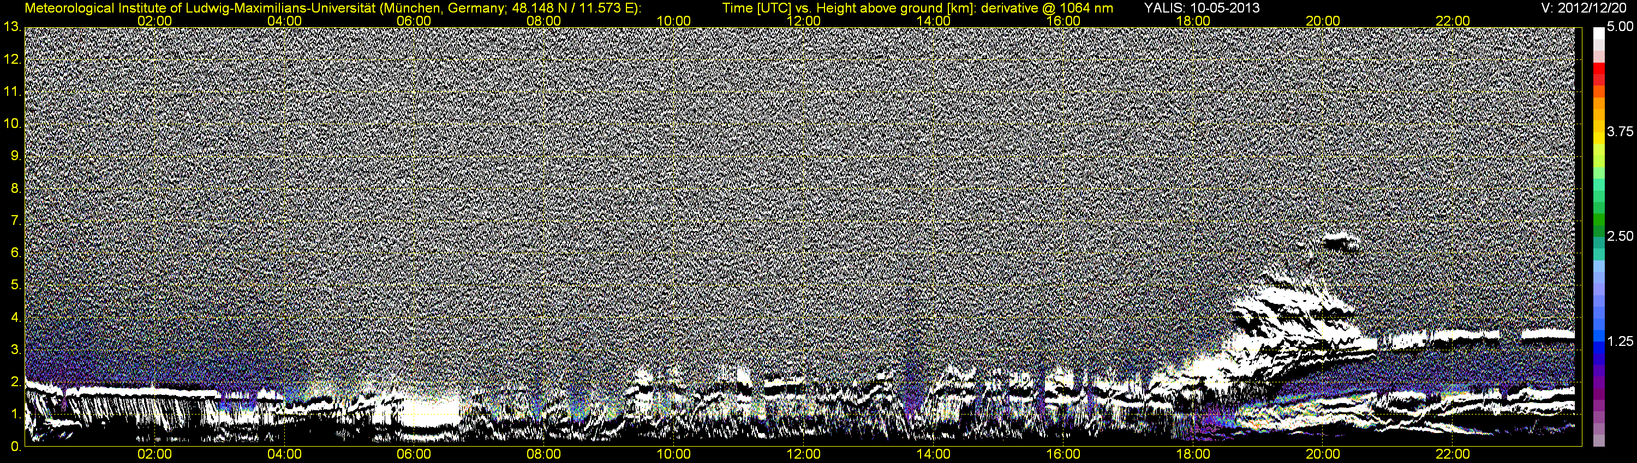Click the 5 km height axis label

click(x=16, y=285)
